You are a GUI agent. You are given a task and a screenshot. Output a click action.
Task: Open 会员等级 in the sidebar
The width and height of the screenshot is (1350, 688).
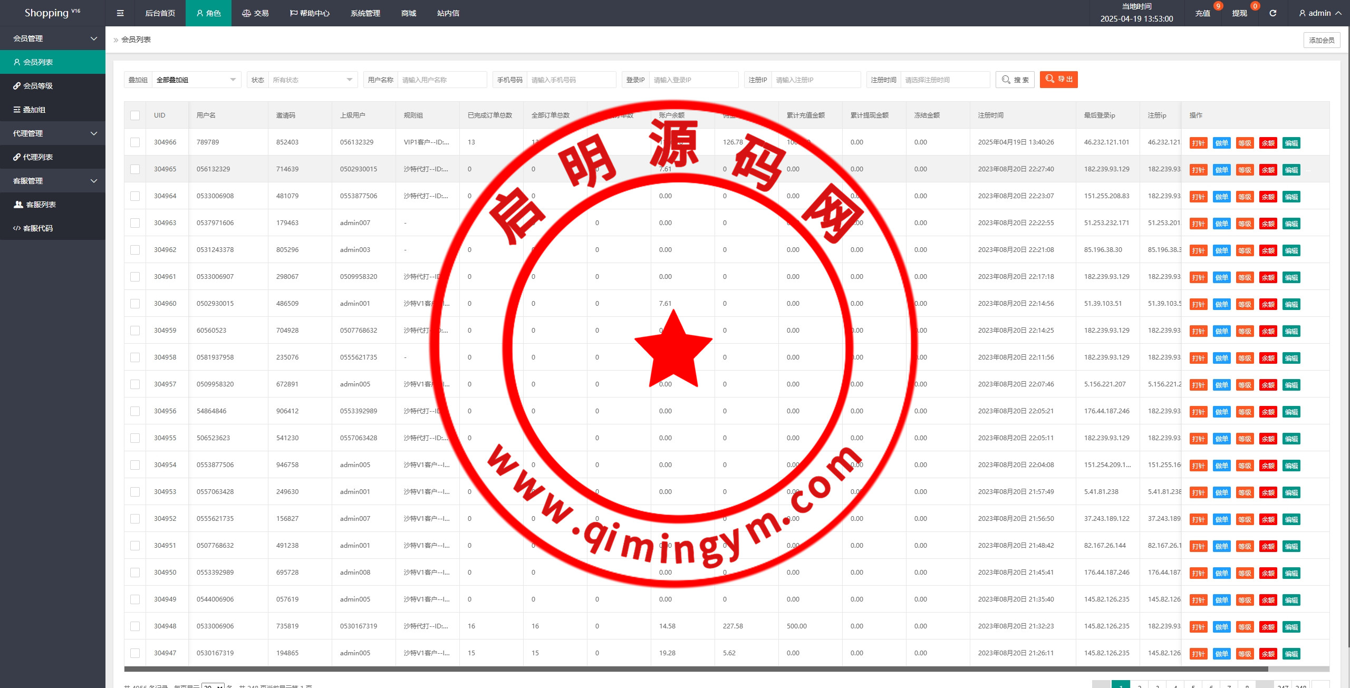point(38,86)
